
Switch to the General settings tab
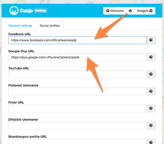tap(20, 26)
